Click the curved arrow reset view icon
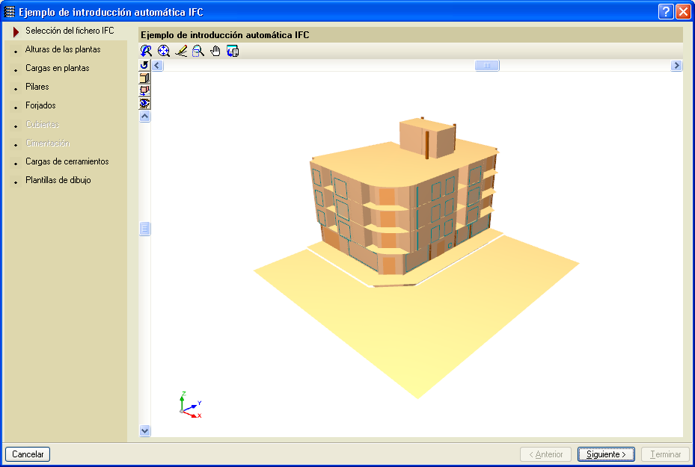The height and width of the screenshot is (467, 695). click(x=144, y=65)
